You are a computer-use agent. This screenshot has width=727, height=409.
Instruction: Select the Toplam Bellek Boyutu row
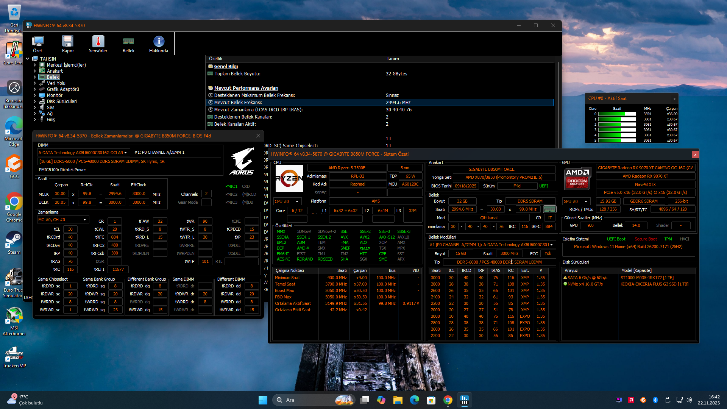[380, 74]
